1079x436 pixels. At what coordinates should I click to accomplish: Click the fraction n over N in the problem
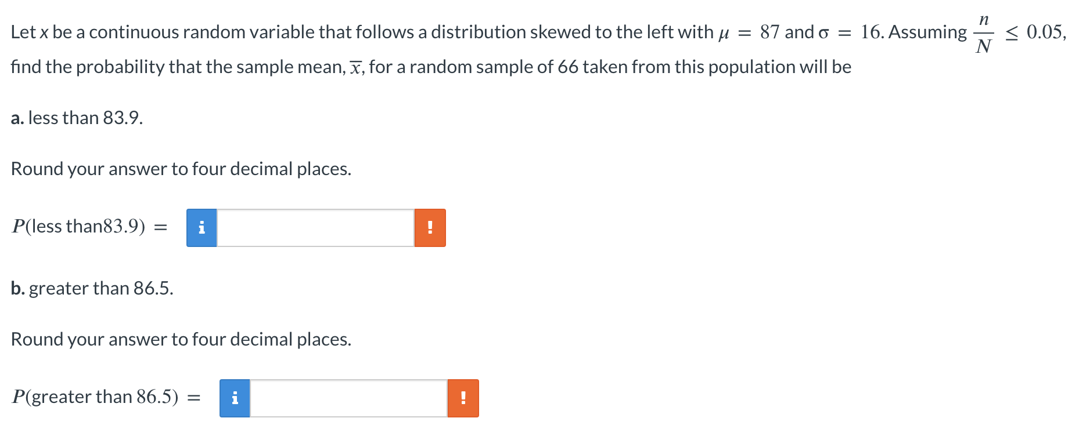pos(984,33)
